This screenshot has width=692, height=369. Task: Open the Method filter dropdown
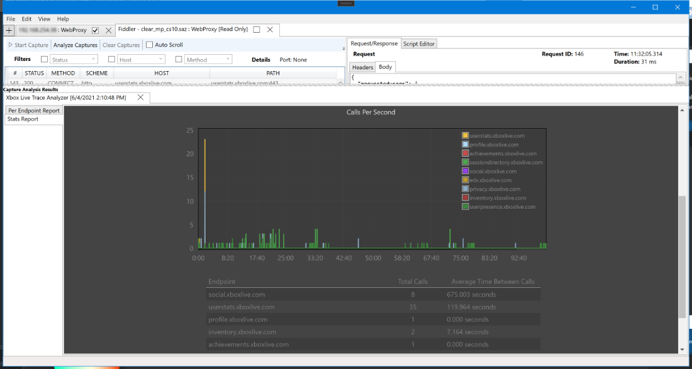pos(208,59)
